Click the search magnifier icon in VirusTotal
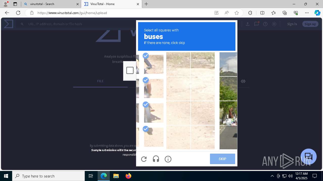This screenshot has width=323, height=181. (22, 24)
